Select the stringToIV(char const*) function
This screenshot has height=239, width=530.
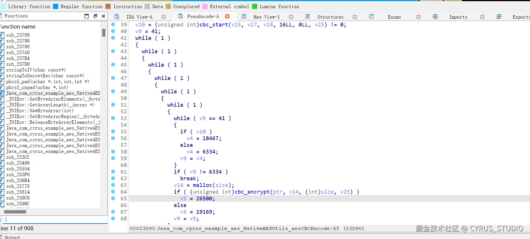[x=36, y=70]
